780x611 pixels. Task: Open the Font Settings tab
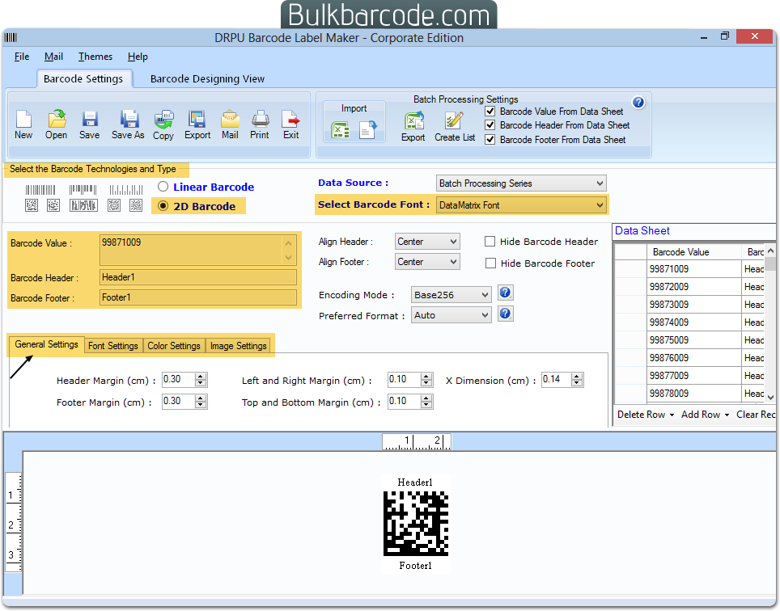(113, 346)
